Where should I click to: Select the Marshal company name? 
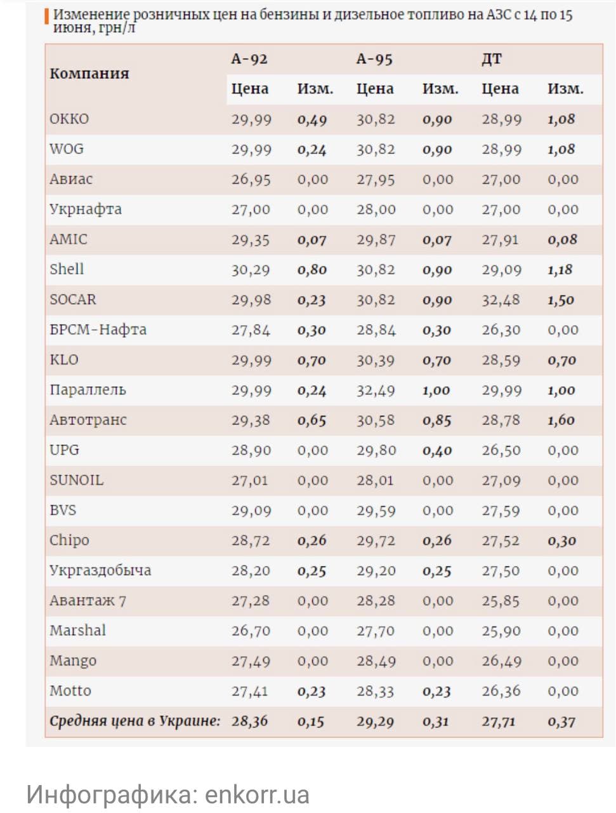coord(77,631)
